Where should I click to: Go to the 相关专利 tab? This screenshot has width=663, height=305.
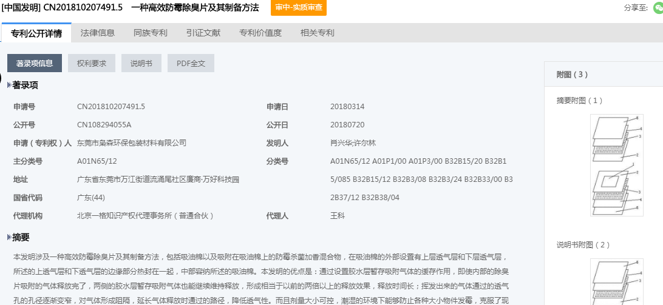tap(317, 33)
